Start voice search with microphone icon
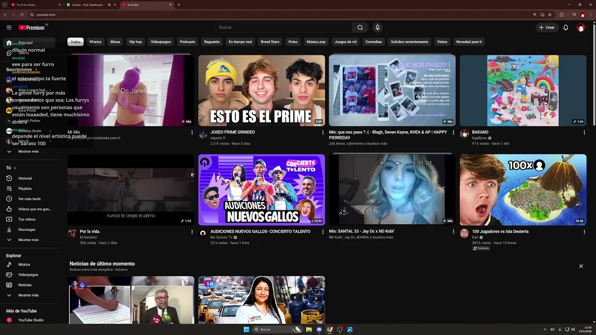596x335 pixels. pyautogui.click(x=378, y=27)
